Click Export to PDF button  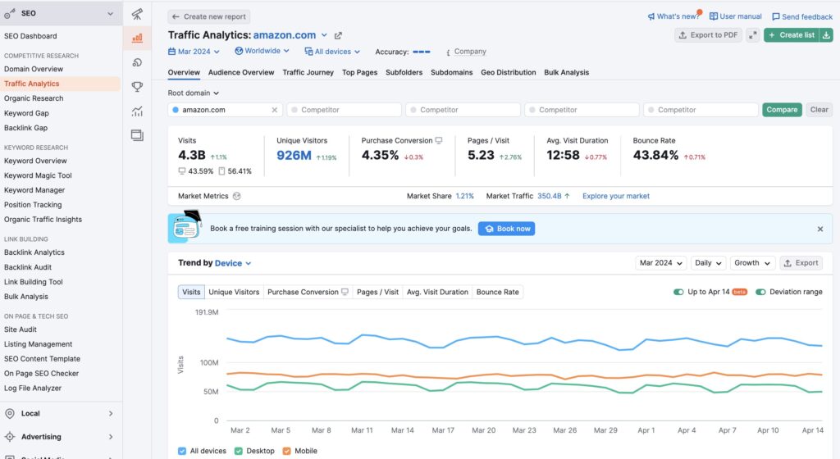708,34
